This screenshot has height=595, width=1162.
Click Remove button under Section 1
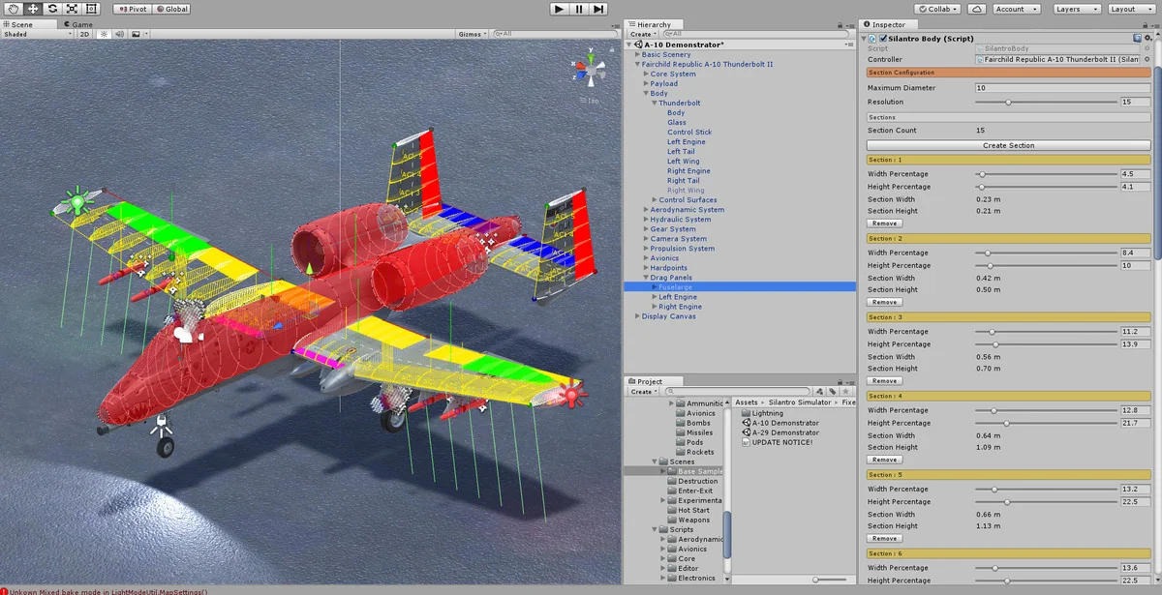(x=884, y=223)
